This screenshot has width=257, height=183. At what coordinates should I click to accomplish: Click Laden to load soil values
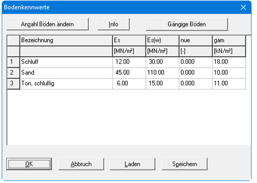point(132,164)
